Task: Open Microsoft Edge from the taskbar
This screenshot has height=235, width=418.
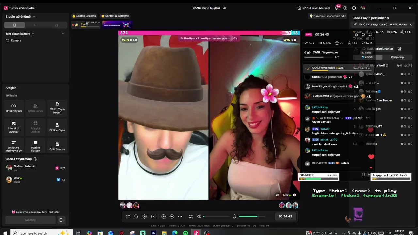Action: pos(175,233)
